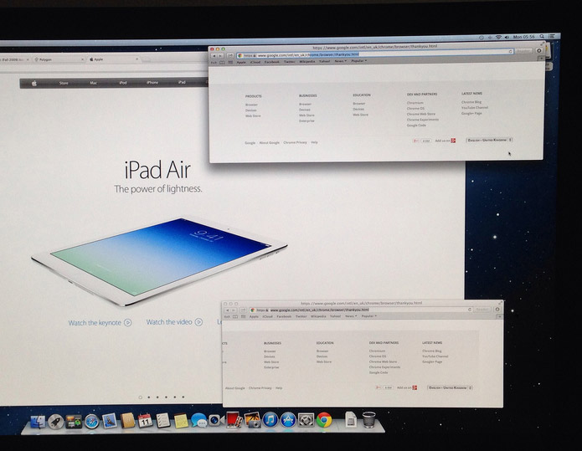This screenshot has width=582, height=451.
Task: Launch Google Chrome from the Dock
Action: point(324,420)
